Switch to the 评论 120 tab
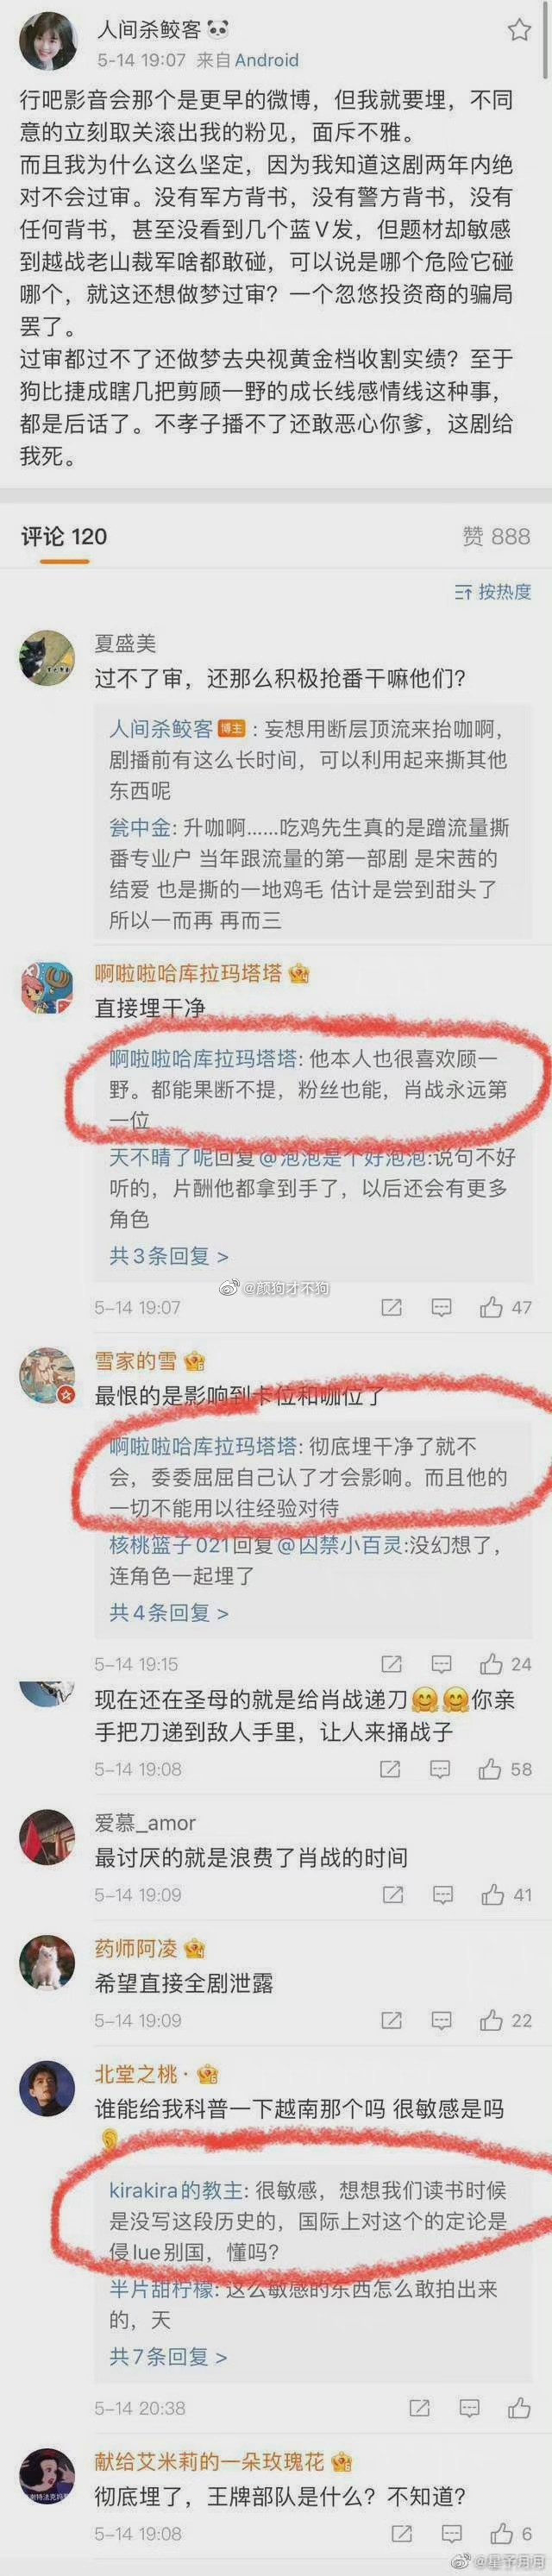Image resolution: width=552 pixels, height=2576 pixels. tap(64, 537)
